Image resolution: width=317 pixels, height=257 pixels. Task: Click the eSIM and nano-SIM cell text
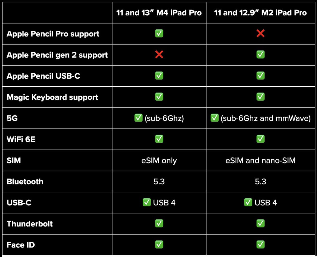coord(260,160)
